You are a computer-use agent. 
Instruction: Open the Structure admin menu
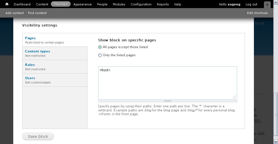click(x=61, y=4)
